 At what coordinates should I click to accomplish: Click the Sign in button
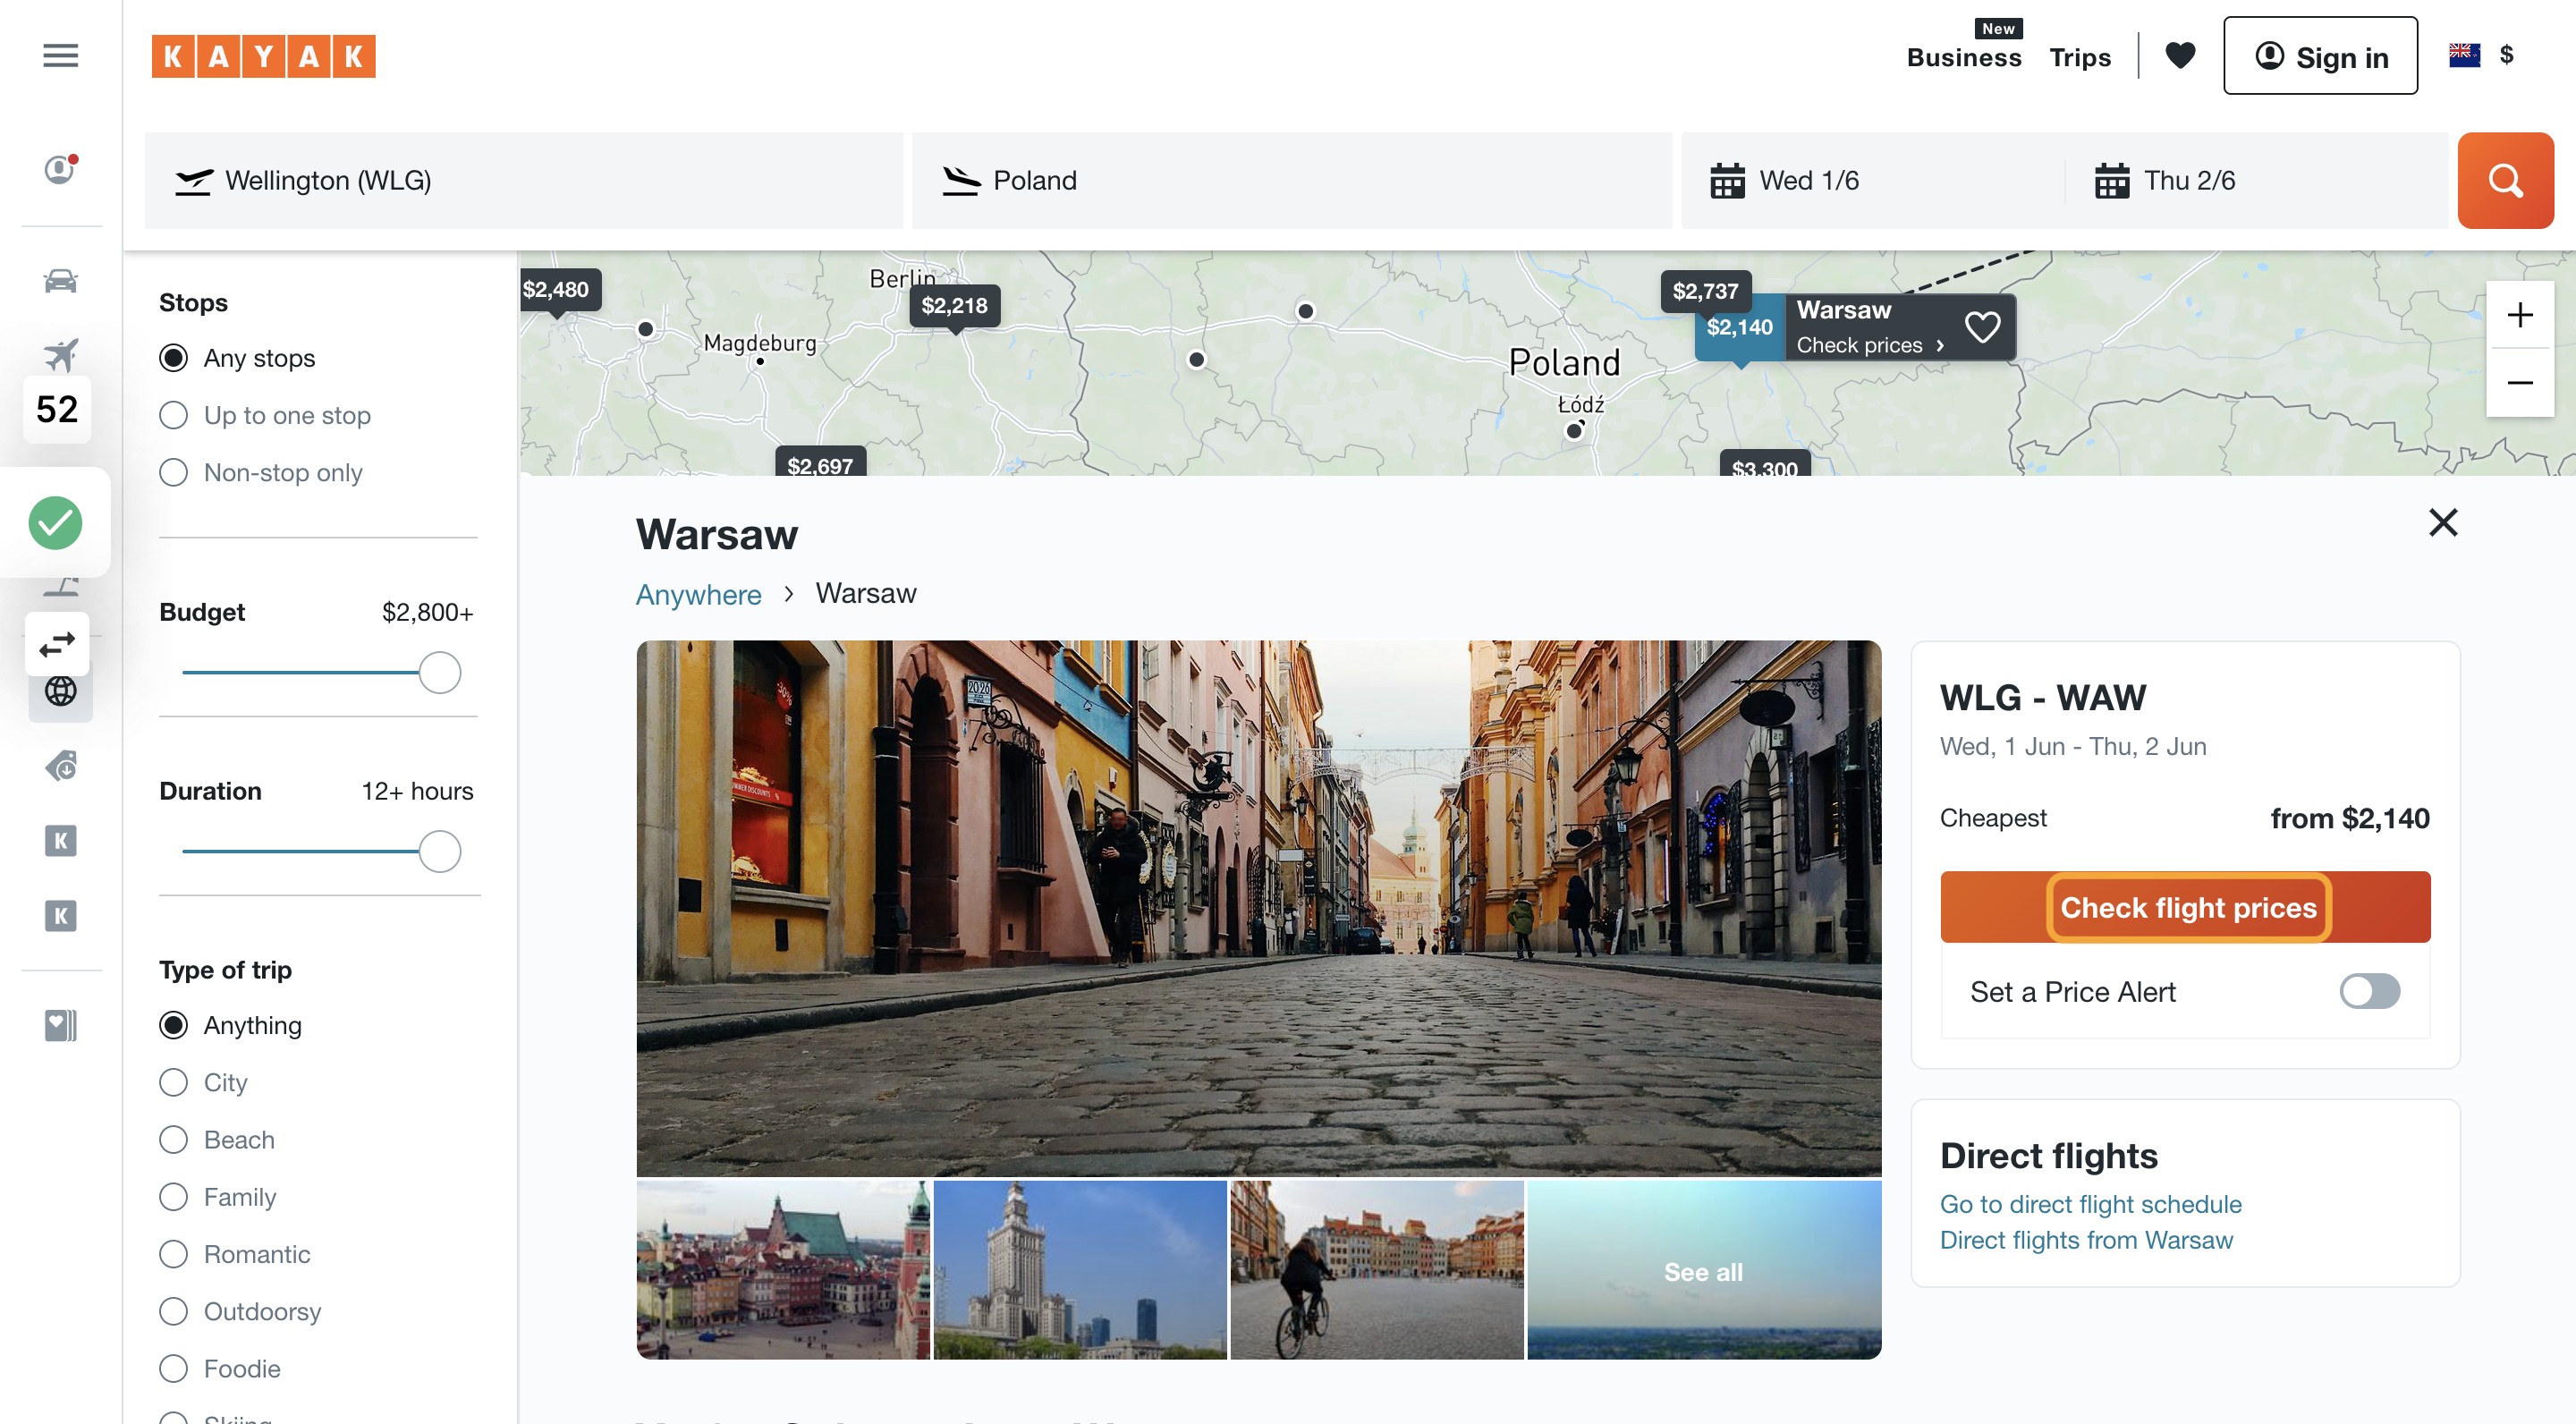(x=2320, y=56)
